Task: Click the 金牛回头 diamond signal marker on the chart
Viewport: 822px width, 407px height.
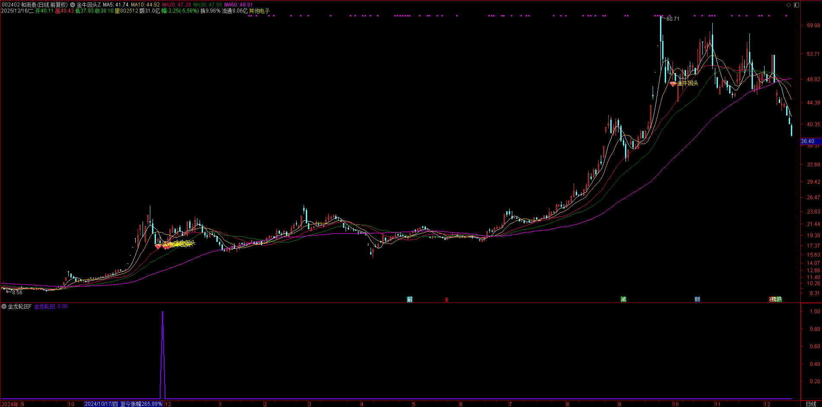Action: tap(674, 83)
